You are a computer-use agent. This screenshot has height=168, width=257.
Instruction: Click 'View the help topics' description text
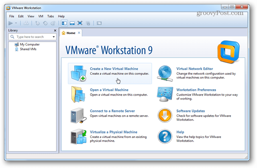[199, 139]
